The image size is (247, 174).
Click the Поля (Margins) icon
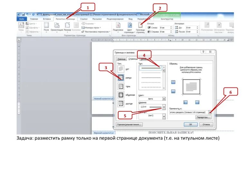point(46,25)
